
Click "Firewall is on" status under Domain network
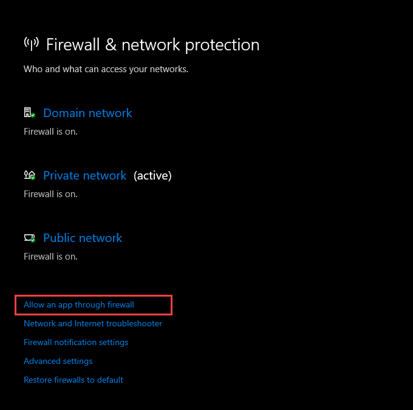pyautogui.click(x=50, y=132)
